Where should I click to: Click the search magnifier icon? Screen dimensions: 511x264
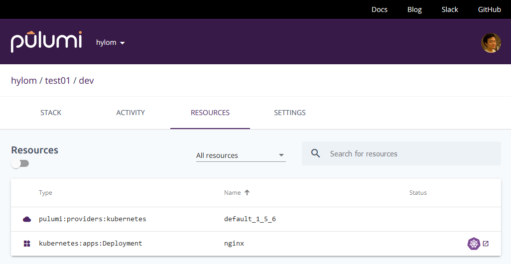tap(315, 153)
